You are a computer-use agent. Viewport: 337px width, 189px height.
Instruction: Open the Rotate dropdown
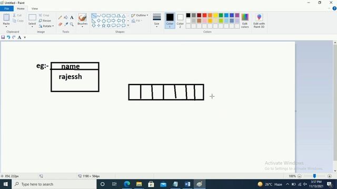(x=46, y=26)
